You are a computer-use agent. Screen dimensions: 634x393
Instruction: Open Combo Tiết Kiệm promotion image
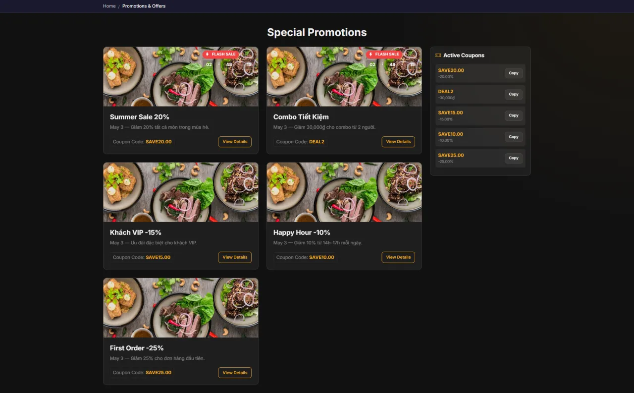(344, 77)
